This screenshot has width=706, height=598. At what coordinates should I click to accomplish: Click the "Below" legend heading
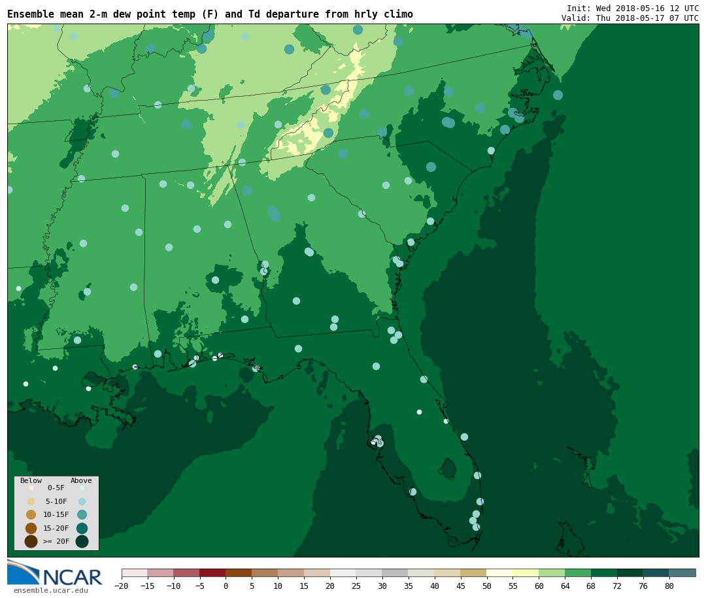pos(31,480)
